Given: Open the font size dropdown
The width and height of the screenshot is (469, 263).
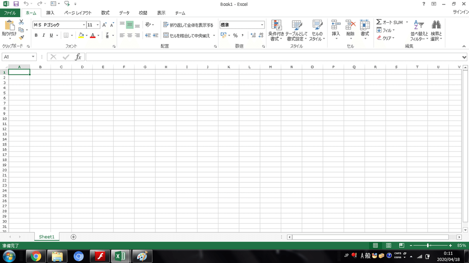Looking at the screenshot, I should [x=97, y=25].
